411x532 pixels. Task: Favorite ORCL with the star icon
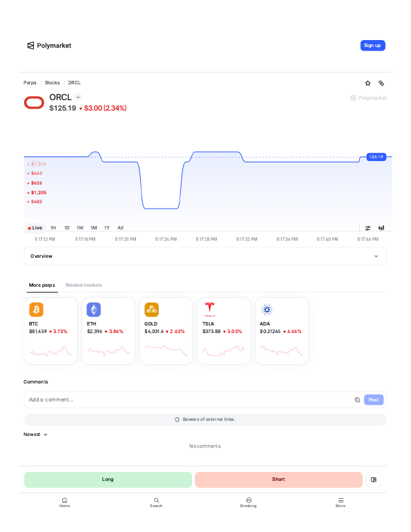(367, 83)
